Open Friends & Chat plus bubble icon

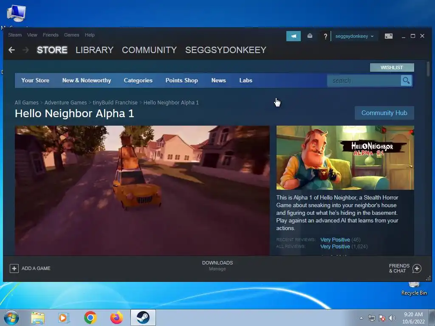tap(417, 268)
